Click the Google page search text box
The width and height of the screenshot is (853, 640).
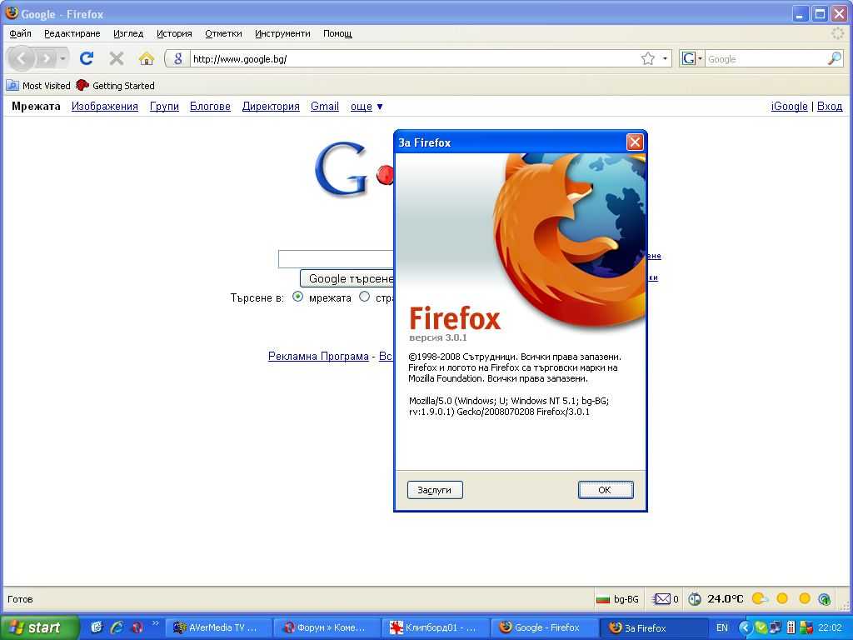coord(337,259)
